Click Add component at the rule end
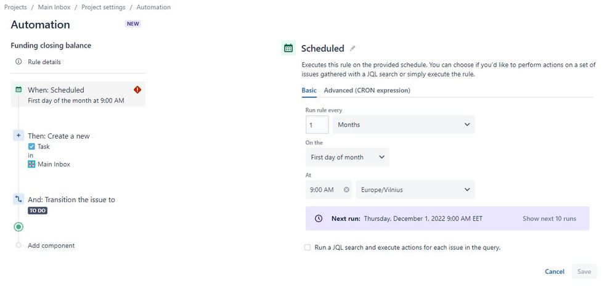This screenshot has width=615, height=291. pyautogui.click(x=51, y=245)
